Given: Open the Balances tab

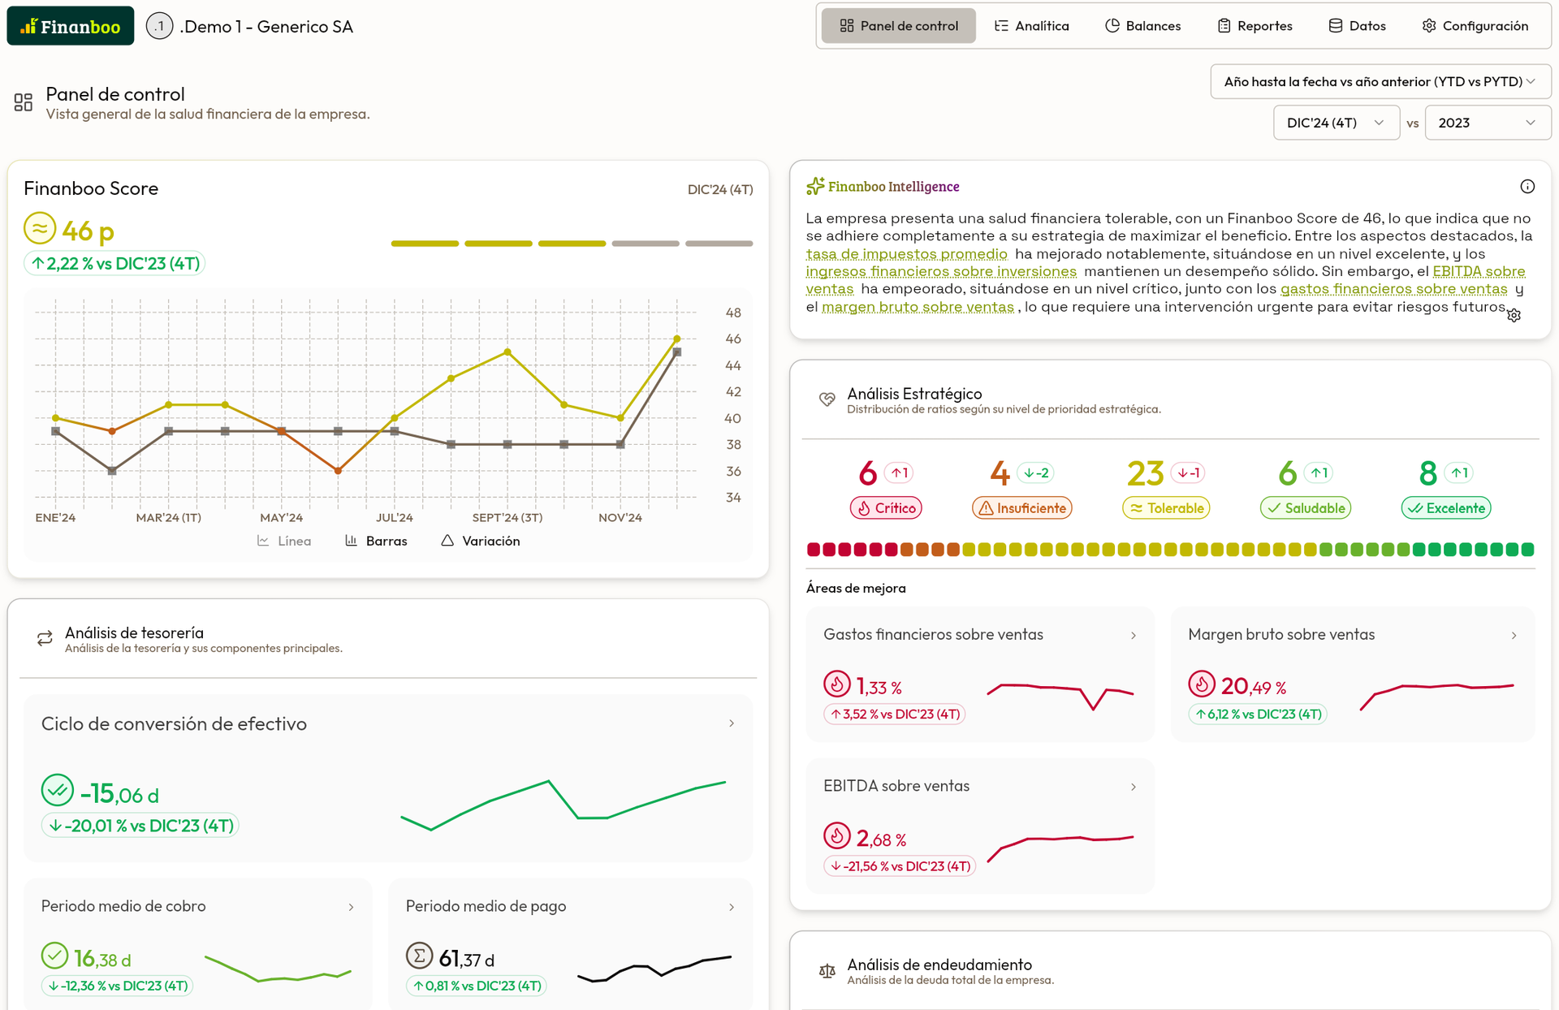Looking at the screenshot, I should click(x=1142, y=26).
